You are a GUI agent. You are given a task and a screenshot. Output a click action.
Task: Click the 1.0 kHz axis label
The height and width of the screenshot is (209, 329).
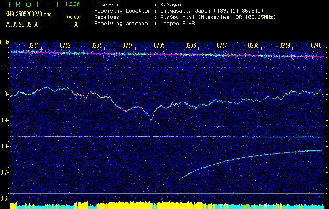4,94
